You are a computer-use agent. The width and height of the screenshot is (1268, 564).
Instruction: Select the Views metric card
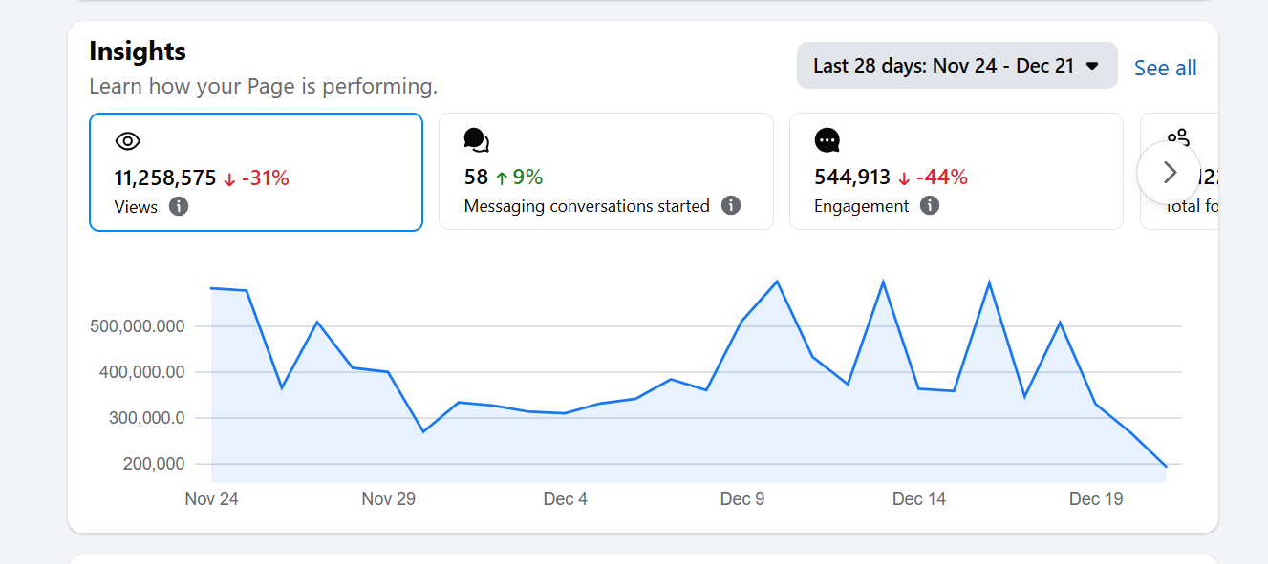256,172
